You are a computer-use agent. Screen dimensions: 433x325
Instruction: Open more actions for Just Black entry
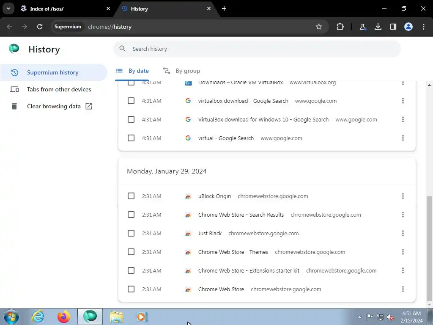(403, 233)
